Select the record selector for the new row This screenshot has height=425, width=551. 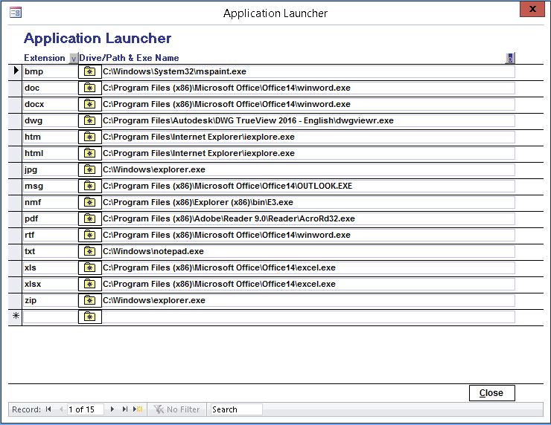(x=15, y=317)
